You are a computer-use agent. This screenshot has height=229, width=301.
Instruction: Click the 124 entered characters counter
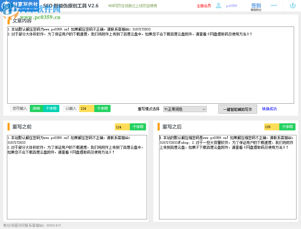(x=86, y=108)
